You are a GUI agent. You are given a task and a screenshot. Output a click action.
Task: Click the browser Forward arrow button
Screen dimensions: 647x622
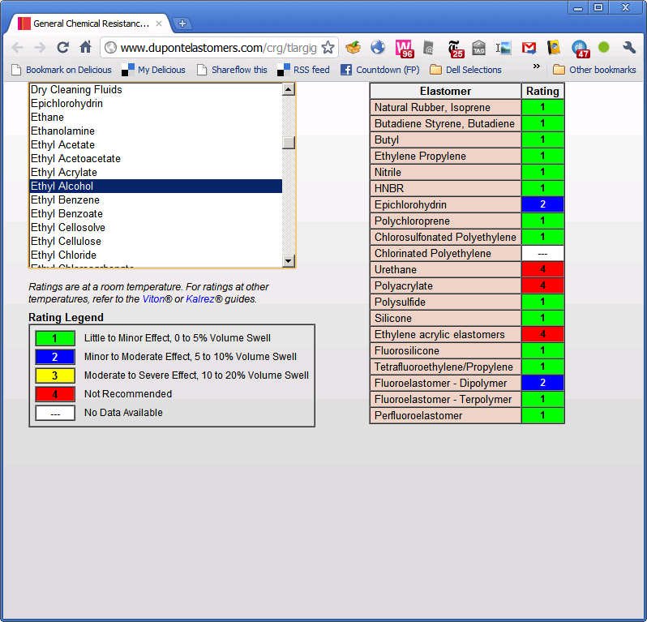coord(40,48)
